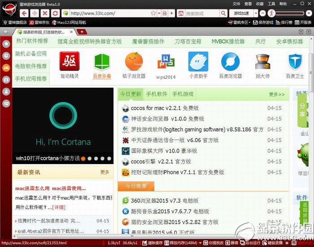Click the address bar URL field
314x247 pixels.
110,13
